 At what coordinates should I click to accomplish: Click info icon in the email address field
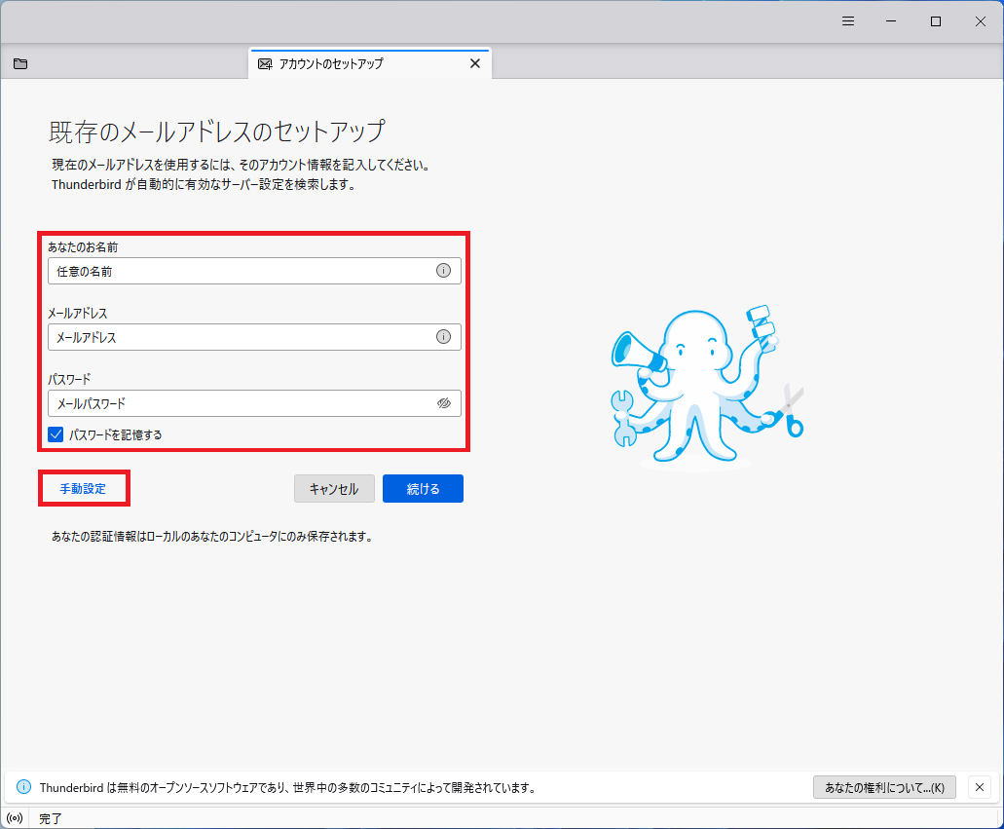click(443, 337)
